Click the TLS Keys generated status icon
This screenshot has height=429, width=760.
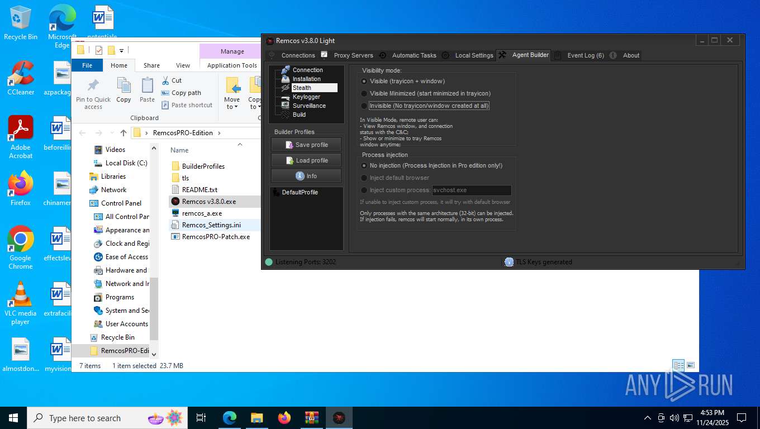click(509, 262)
